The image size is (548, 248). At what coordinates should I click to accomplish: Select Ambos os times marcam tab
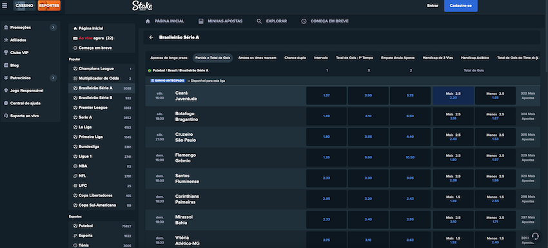(257, 57)
